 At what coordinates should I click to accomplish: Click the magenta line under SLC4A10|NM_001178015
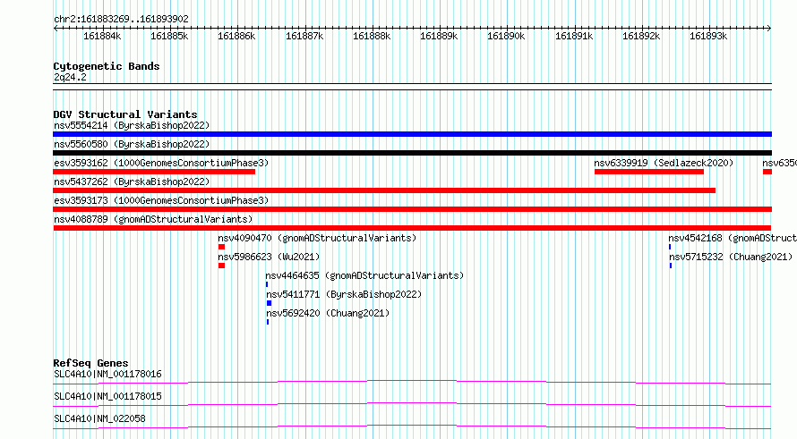tap(412, 404)
